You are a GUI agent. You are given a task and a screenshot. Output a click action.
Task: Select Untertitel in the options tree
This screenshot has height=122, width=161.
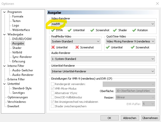tap(14, 84)
